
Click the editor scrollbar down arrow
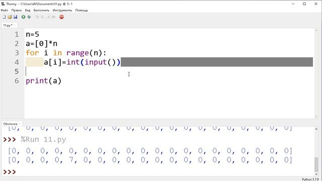(316, 117)
